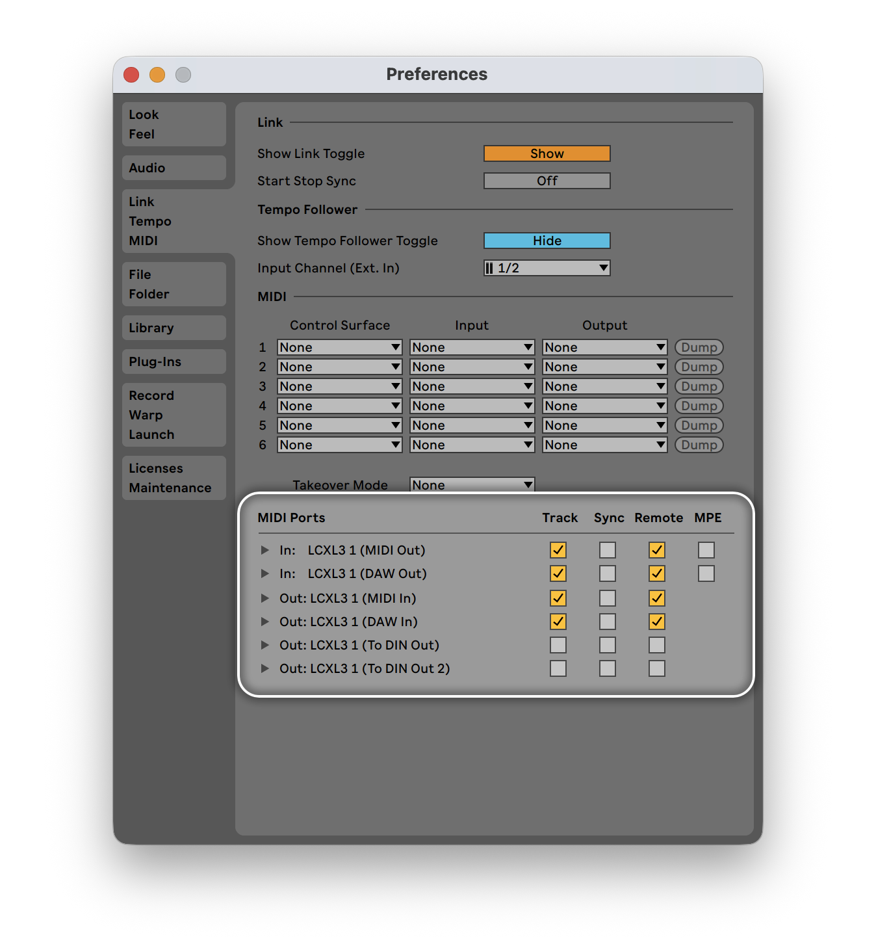876x948 pixels.
Task: Open the Look Feel preferences tab
Action: pyautogui.click(x=174, y=124)
